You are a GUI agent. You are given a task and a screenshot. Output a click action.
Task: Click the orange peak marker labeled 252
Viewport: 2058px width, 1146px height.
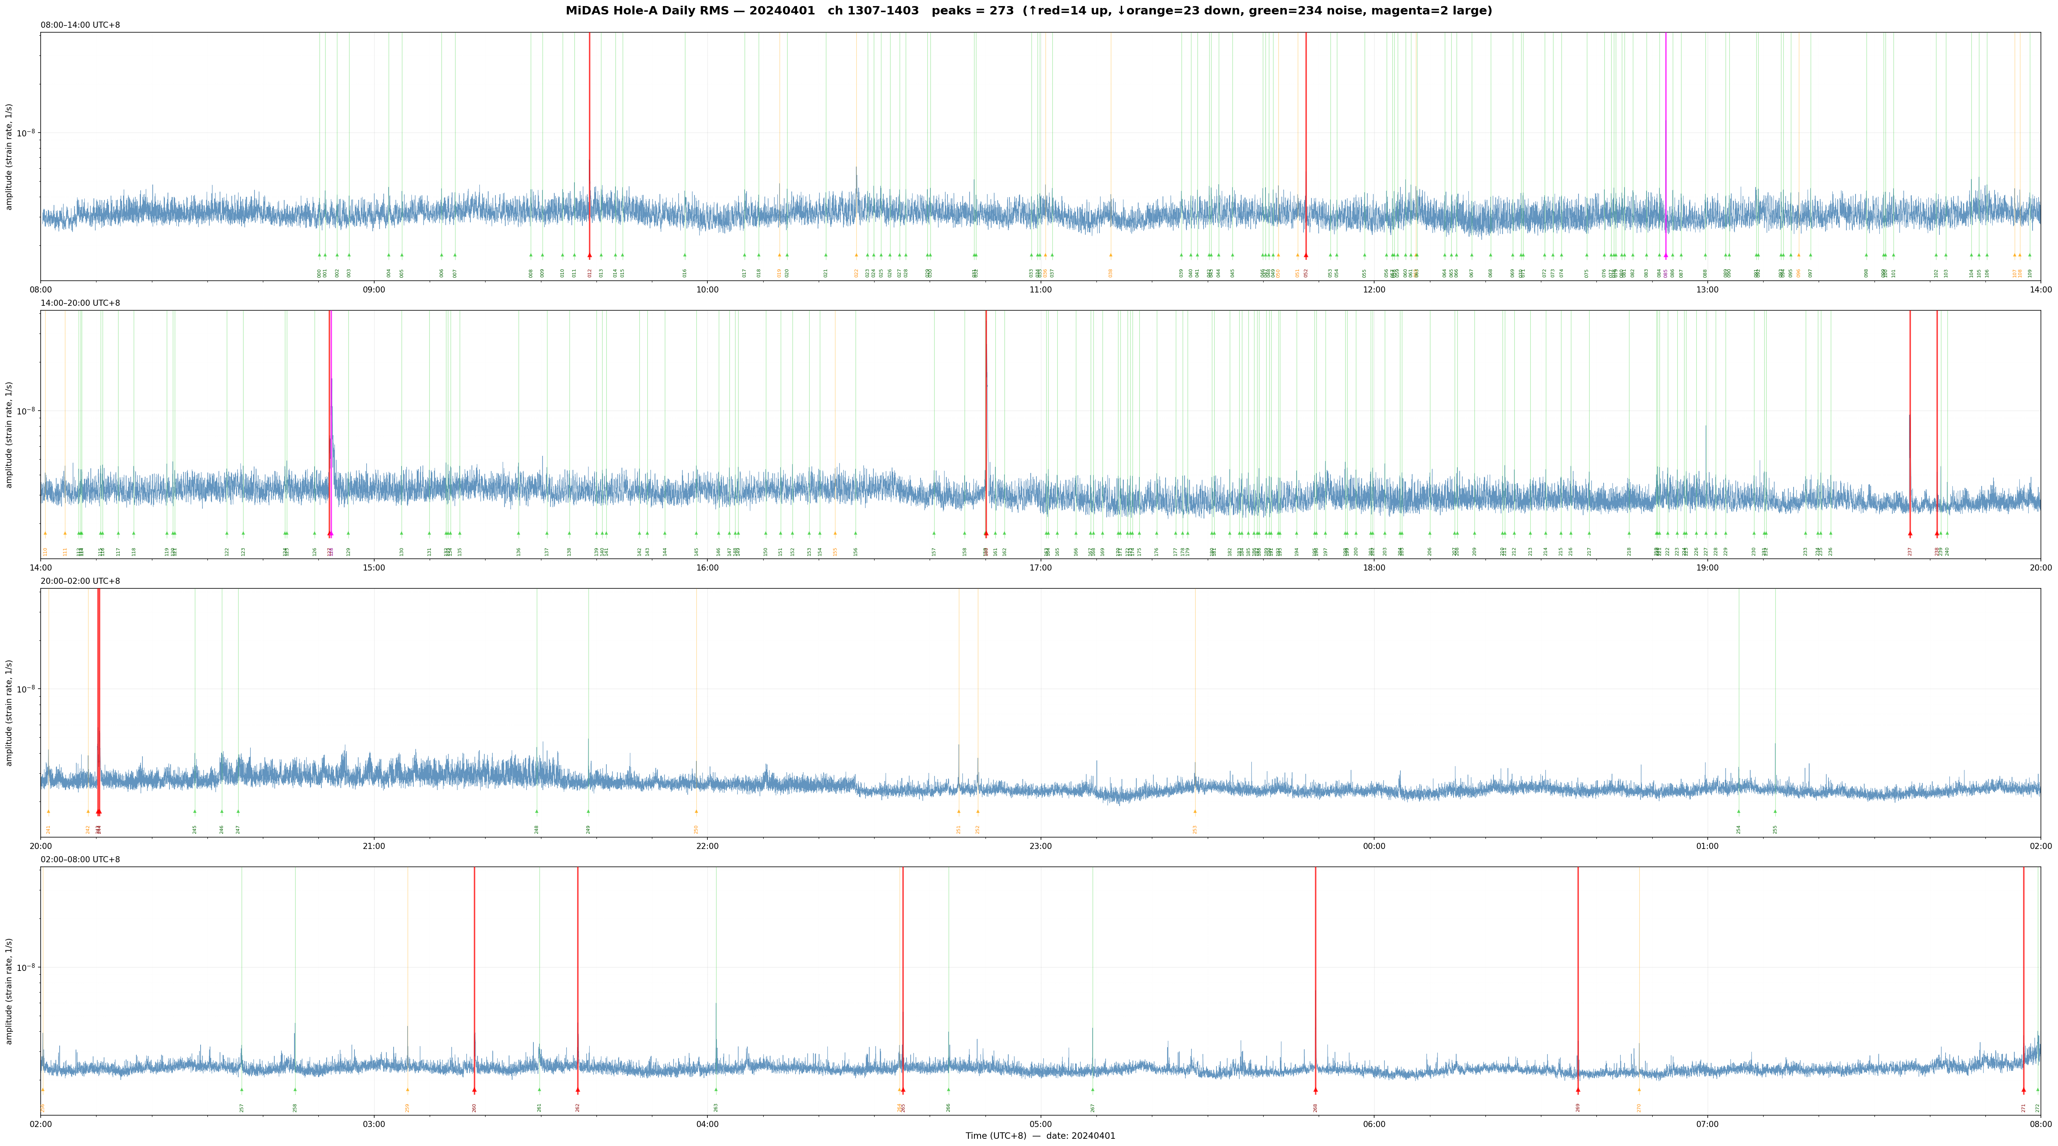977,811
